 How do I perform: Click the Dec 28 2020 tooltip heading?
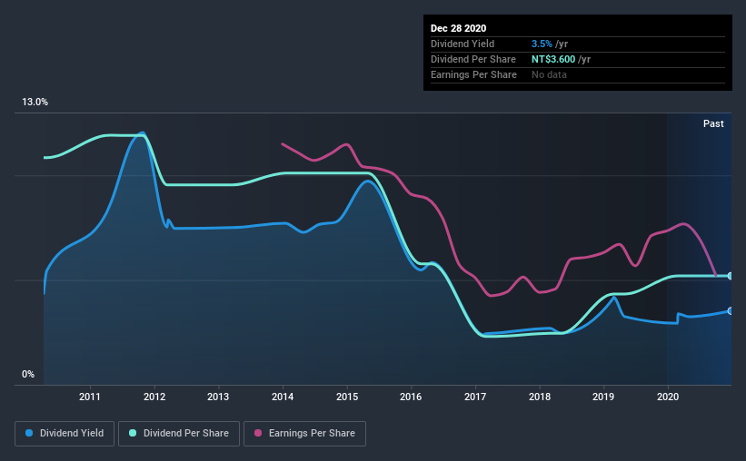point(458,28)
